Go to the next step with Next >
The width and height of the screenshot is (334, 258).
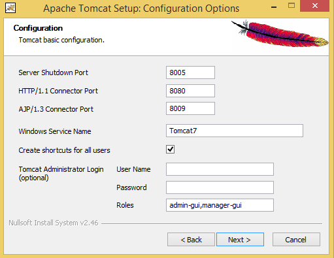tap(240, 240)
